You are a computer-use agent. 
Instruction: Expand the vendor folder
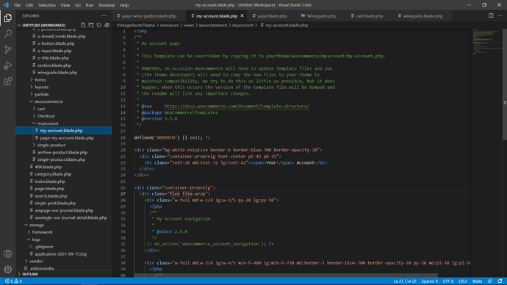coord(36,261)
